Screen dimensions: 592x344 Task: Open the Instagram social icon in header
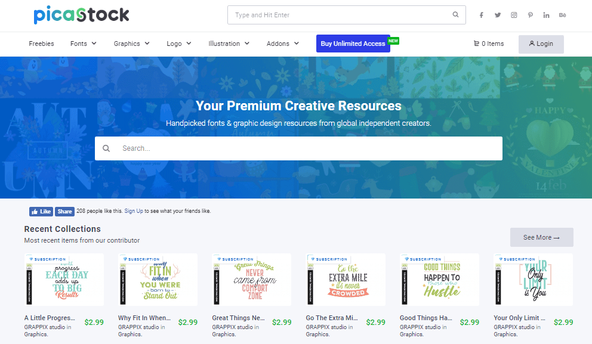coord(514,15)
